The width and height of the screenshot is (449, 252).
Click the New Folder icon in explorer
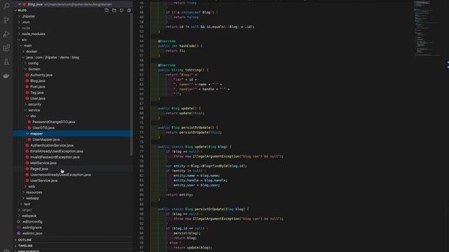coord(114,10)
